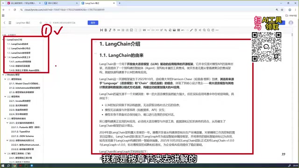This screenshot has height=168, width=299.
Task: Zoom in the editor view
Action: click(204, 30)
